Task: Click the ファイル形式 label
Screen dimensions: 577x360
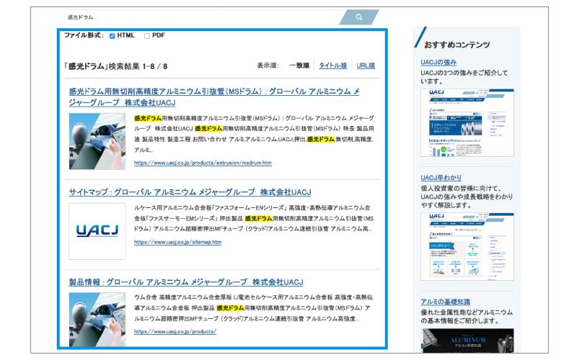Action: click(84, 35)
